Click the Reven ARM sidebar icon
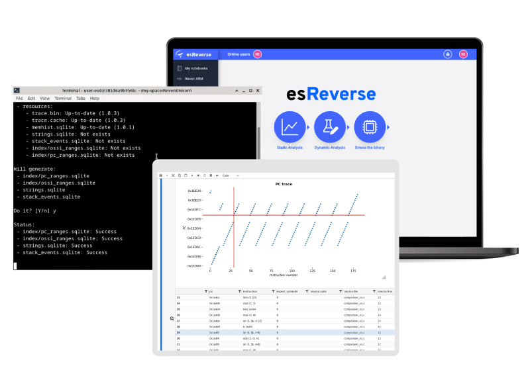Viewport: 530px width, 372px height. [180, 79]
